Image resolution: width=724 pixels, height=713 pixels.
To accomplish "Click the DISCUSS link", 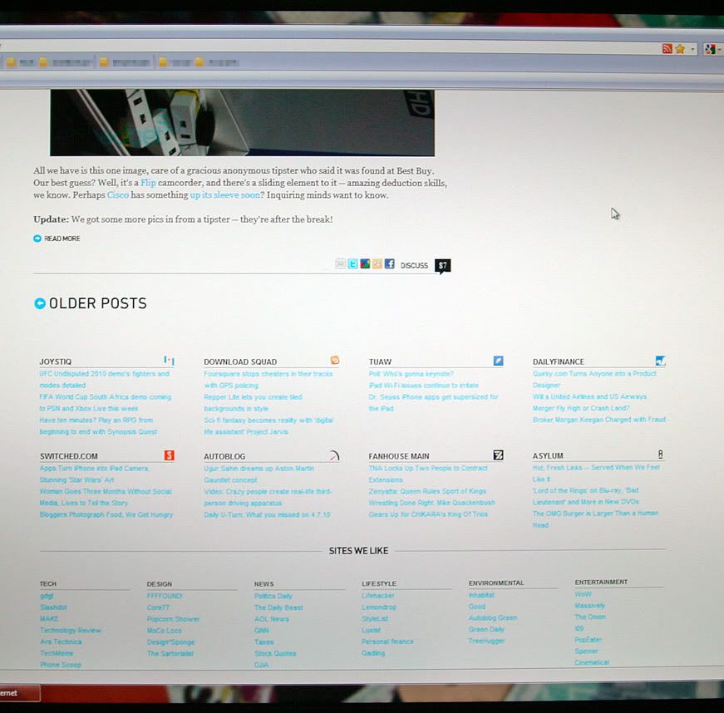I will point(414,265).
